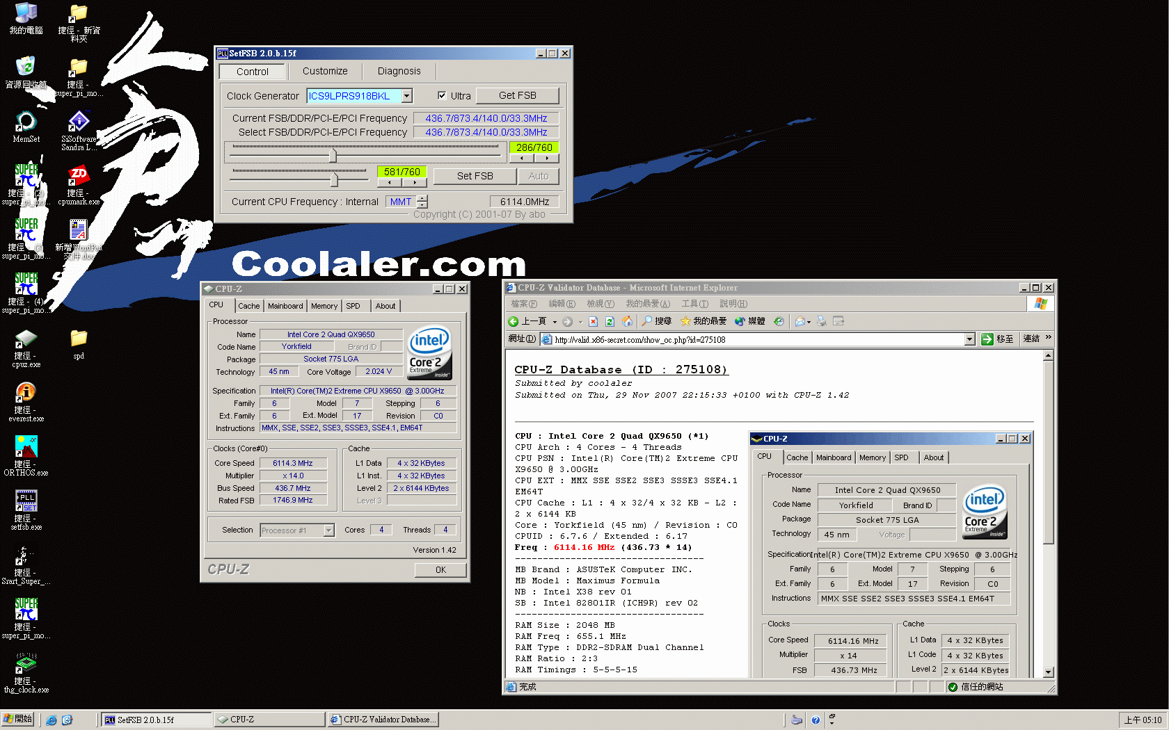
Task: Click the IE Edit page icon
Action: pos(838,321)
